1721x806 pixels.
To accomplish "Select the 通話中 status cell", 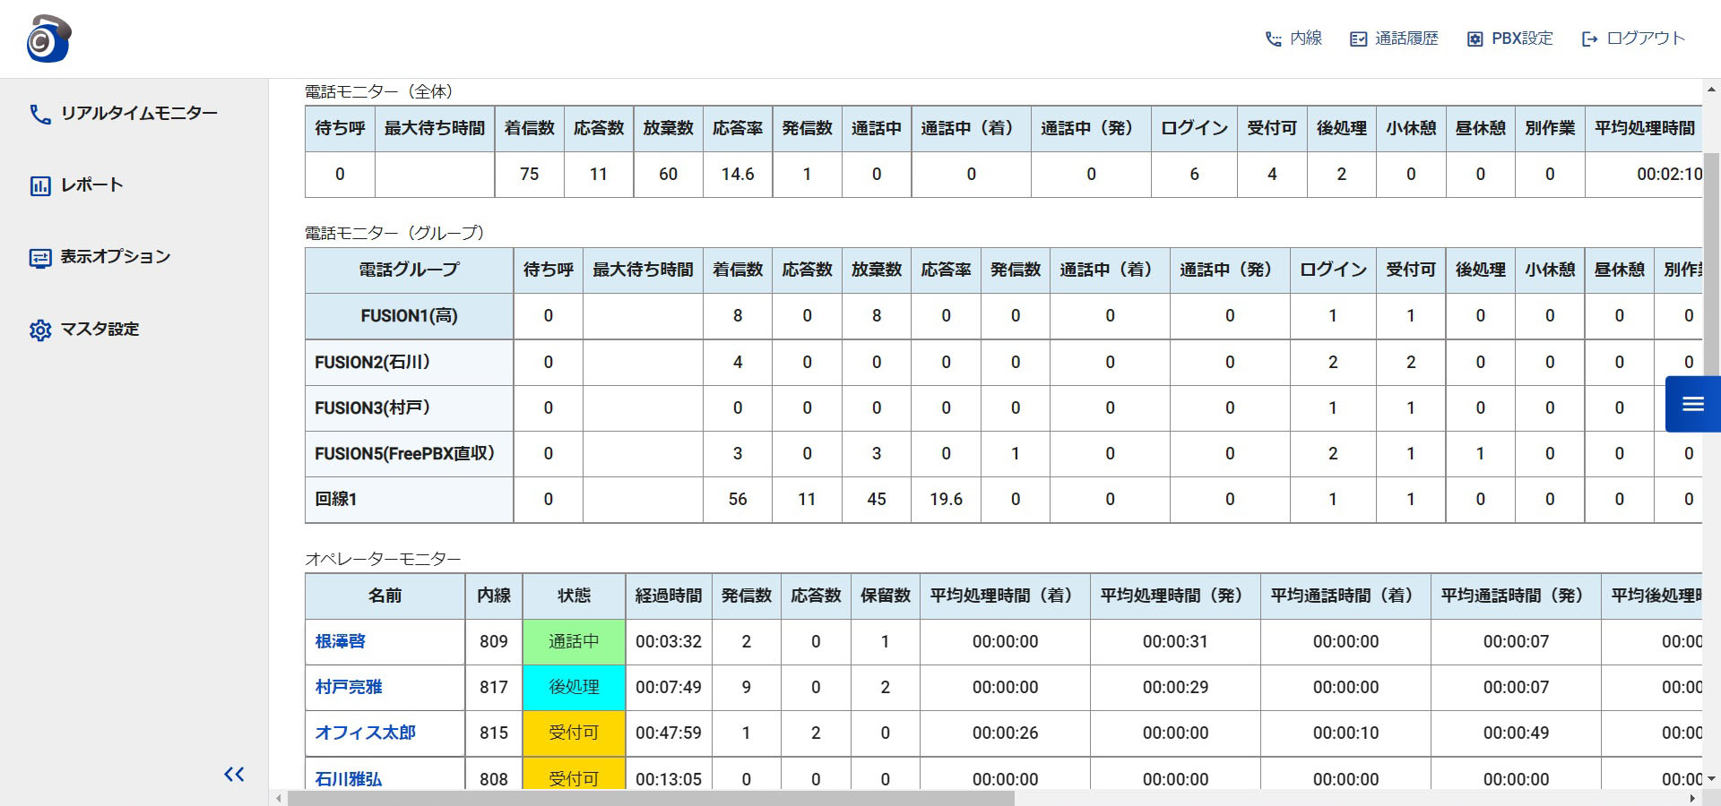I will point(574,641).
